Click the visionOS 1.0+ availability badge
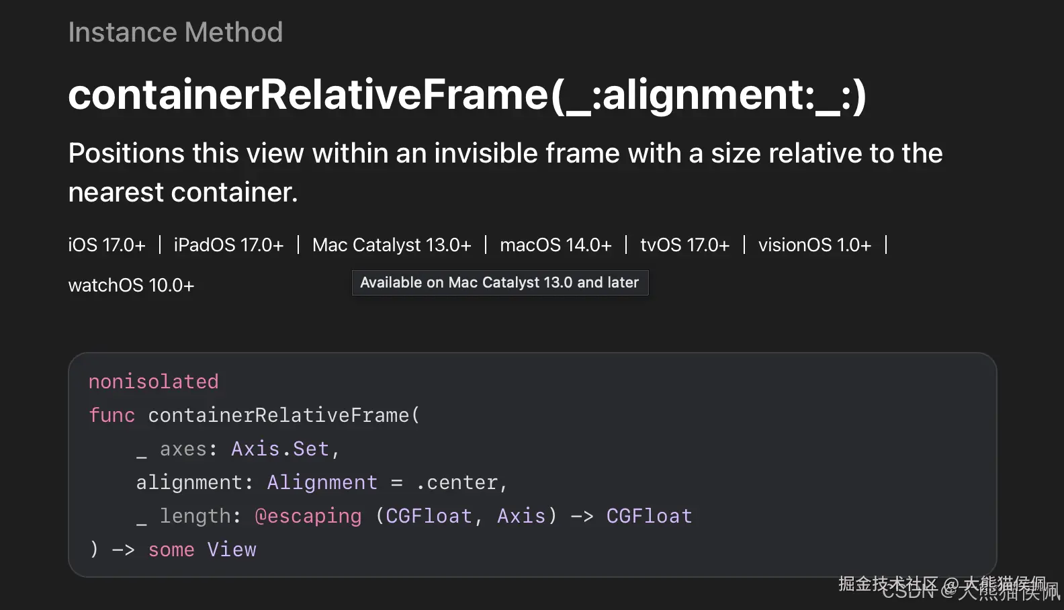1064x610 pixels. (814, 245)
